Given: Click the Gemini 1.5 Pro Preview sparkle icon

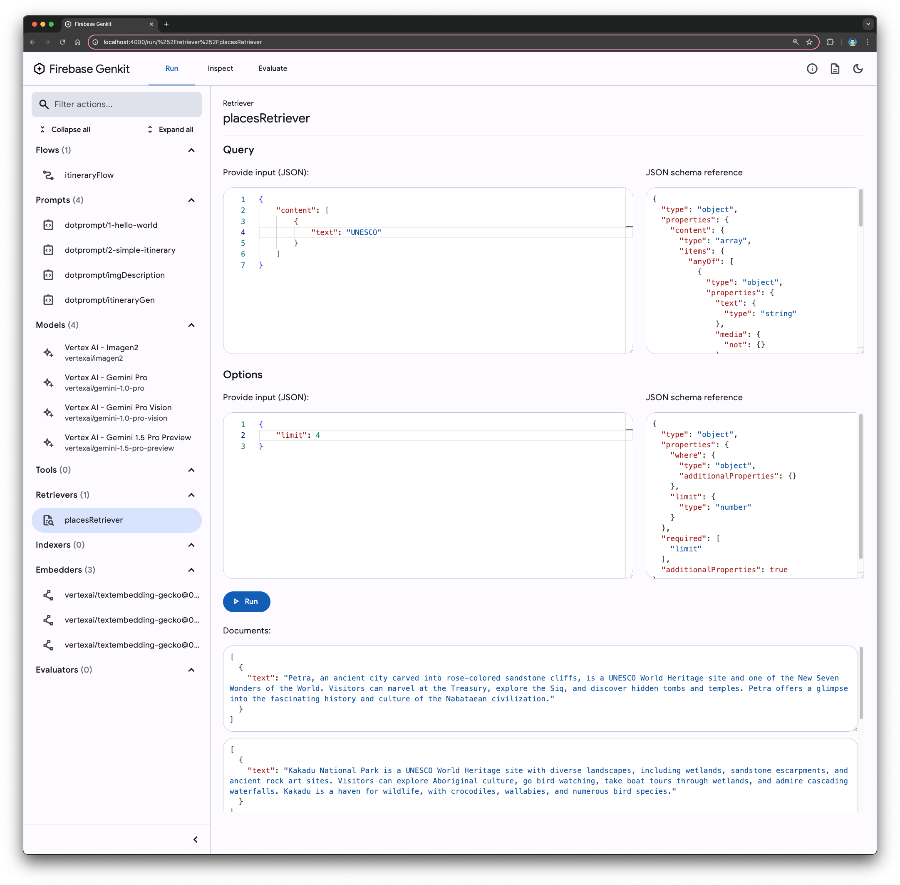Looking at the screenshot, I should coord(48,442).
